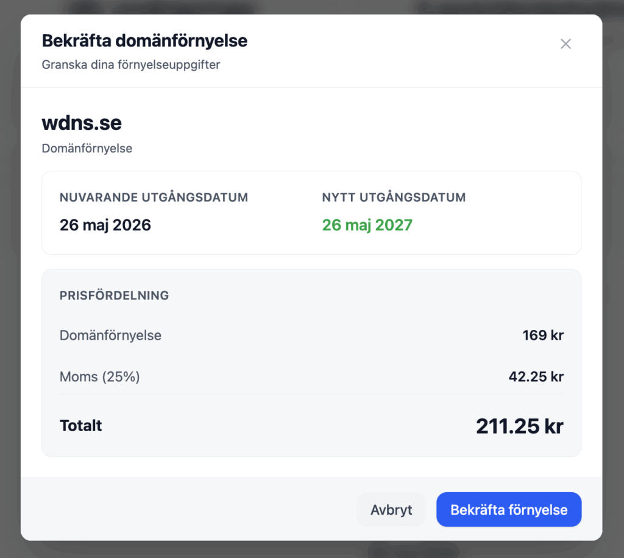Click the empty footer area left of Avbryt
The height and width of the screenshot is (558, 624).
pos(183,510)
